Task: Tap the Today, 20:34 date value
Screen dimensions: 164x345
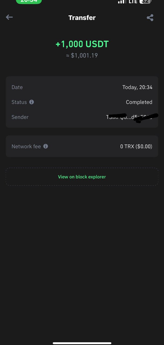Action: coord(137,87)
